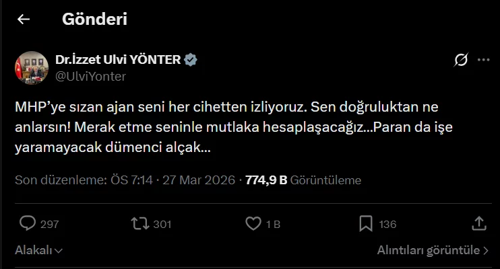The width and height of the screenshot is (500, 269).
Task: Like the post with the heart icon
Action: (x=253, y=223)
